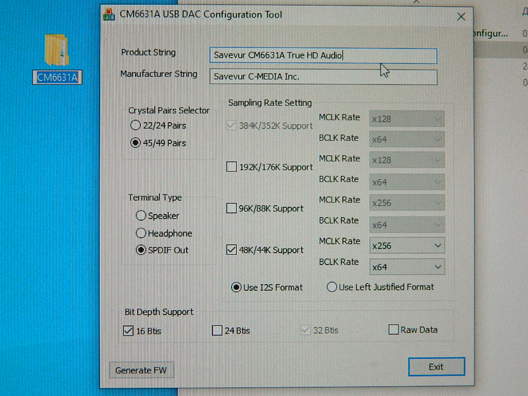Click the Exit button
This screenshot has width=528, height=396.
pyautogui.click(x=436, y=367)
